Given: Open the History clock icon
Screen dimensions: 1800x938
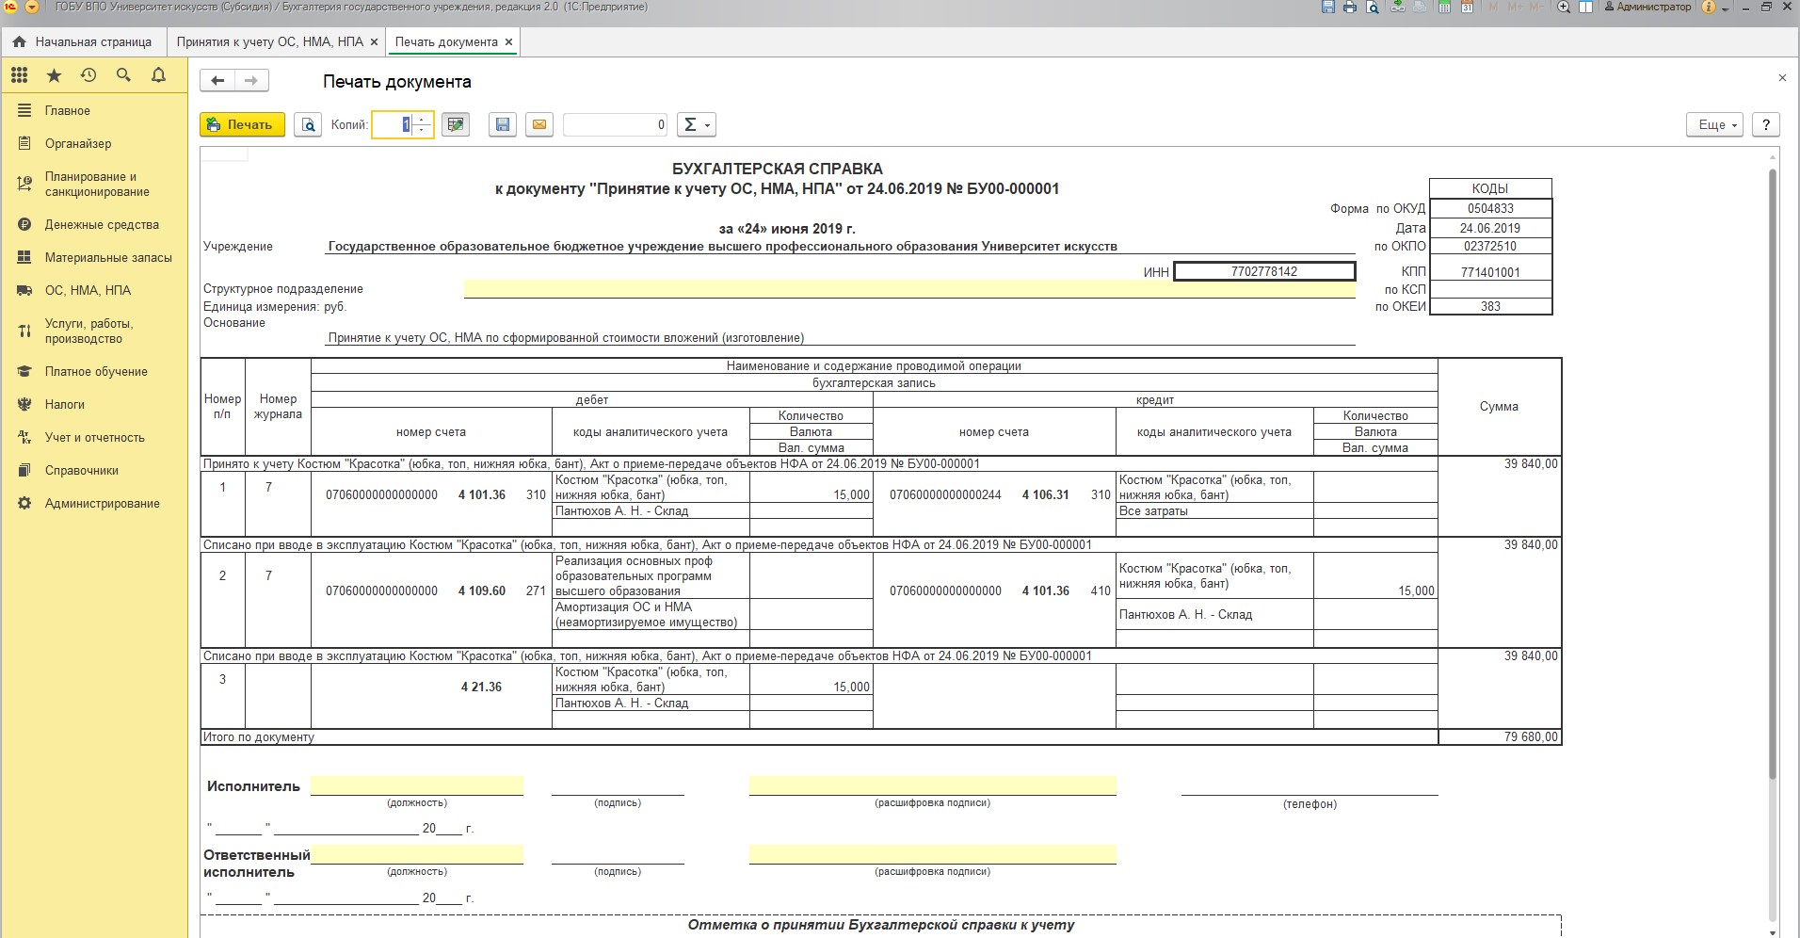Looking at the screenshot, I should [88, 75].
